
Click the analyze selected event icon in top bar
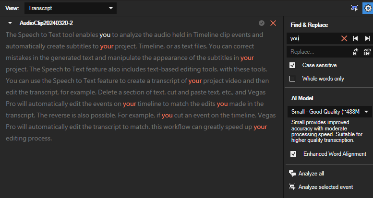tap(354, 8)
